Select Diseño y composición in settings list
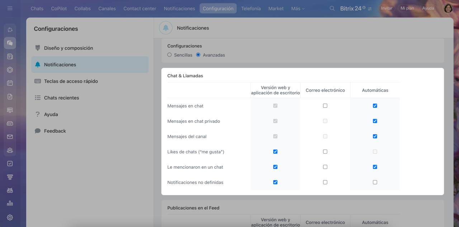Viewport: 459px width, 227px height. click(90, 48)
